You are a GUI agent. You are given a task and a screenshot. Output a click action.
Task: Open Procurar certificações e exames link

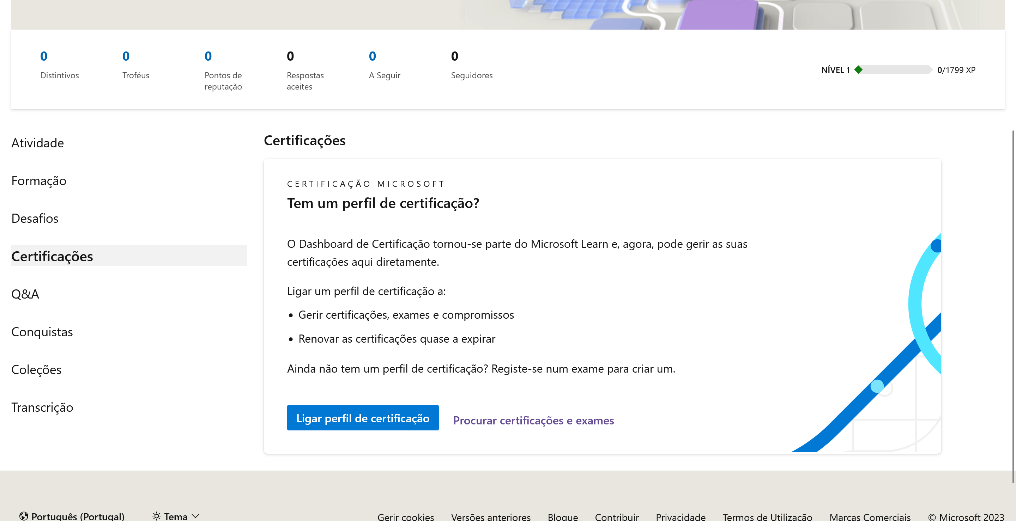tap(533, 421)
